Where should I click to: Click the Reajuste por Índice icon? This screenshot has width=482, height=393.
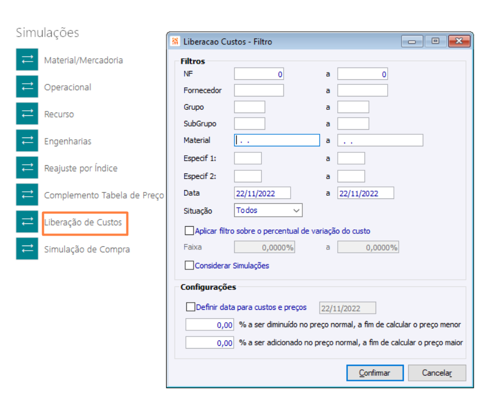point(27,167)
